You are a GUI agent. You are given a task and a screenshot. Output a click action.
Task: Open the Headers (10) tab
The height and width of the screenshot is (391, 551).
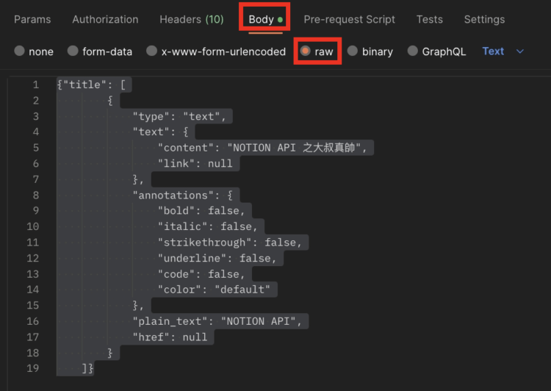(x=191, y=19)
